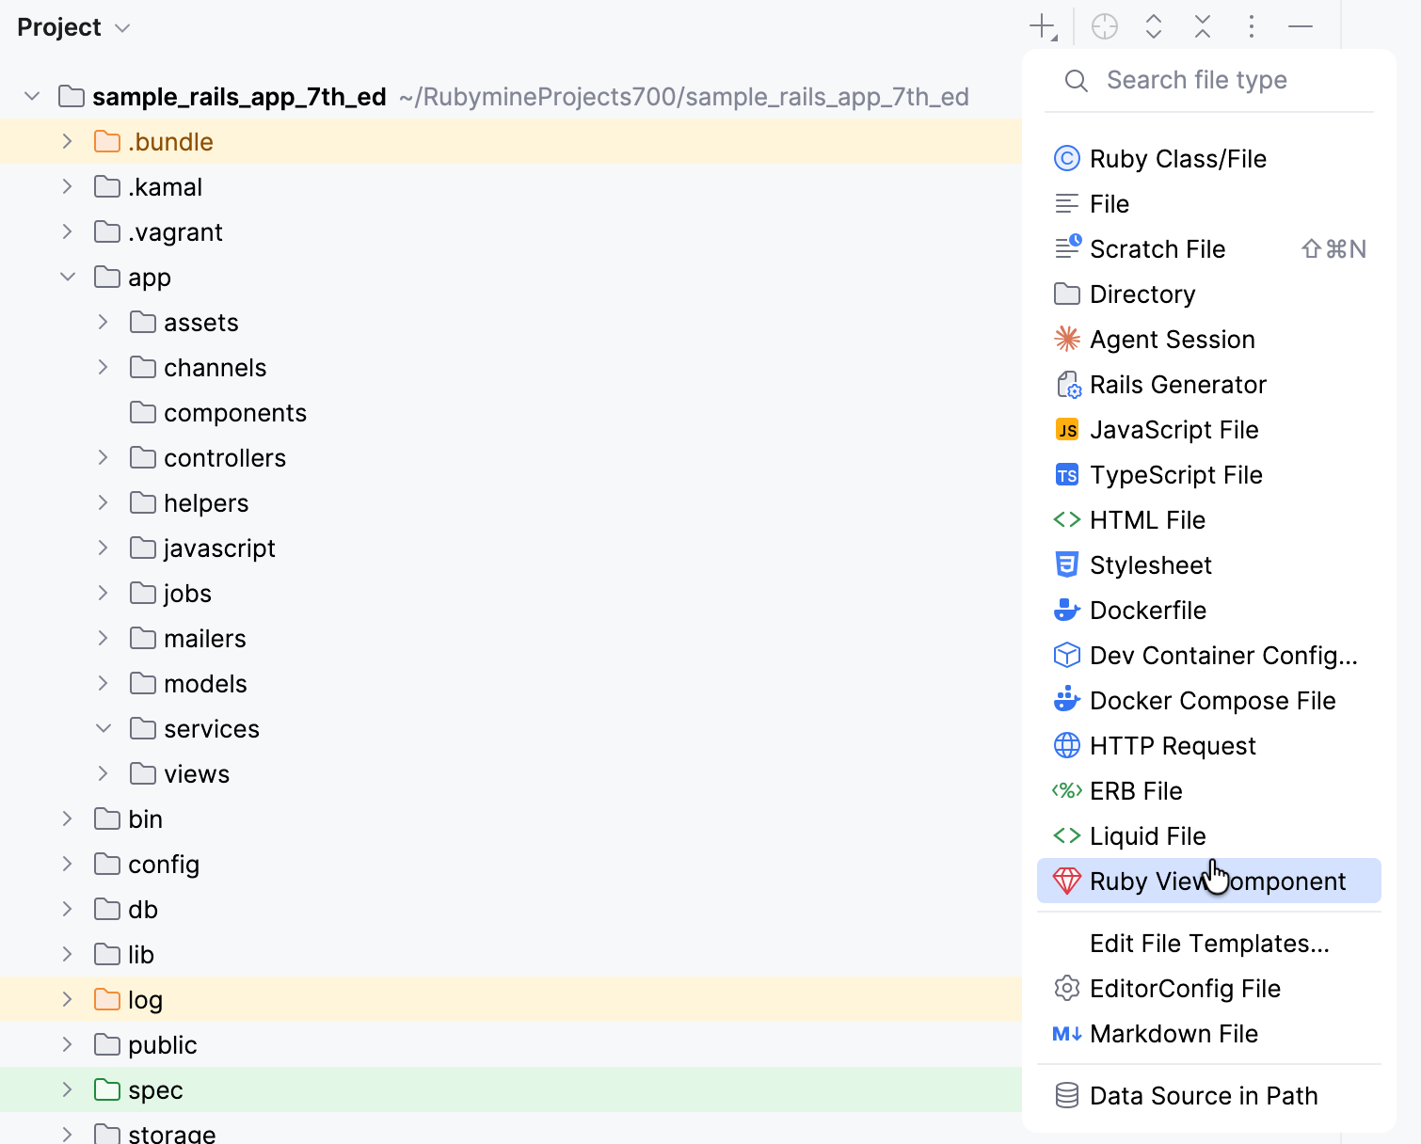Select Data Source in Path entry
The width and height of the screenshot is (1421, 1144).
[1209, 1095]
